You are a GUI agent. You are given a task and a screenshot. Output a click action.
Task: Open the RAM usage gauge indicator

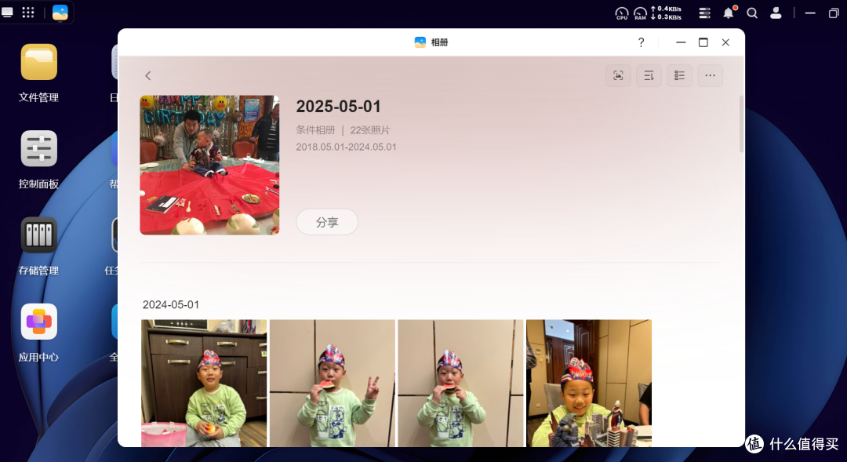pos(640,13)
